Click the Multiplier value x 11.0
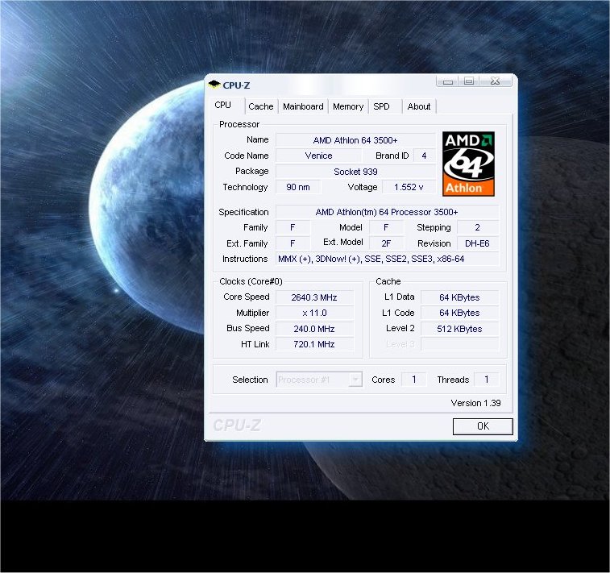The width and height of the screenshot is (610, 573). [314, 313]
